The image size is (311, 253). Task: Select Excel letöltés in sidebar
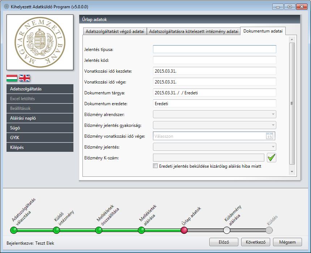point(40,99)
